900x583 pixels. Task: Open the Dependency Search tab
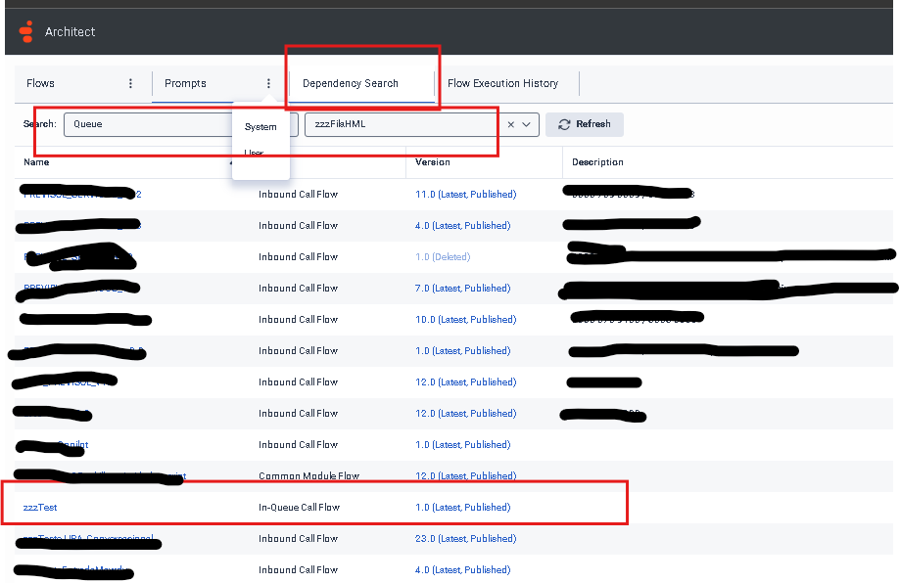tap(351, 84)
